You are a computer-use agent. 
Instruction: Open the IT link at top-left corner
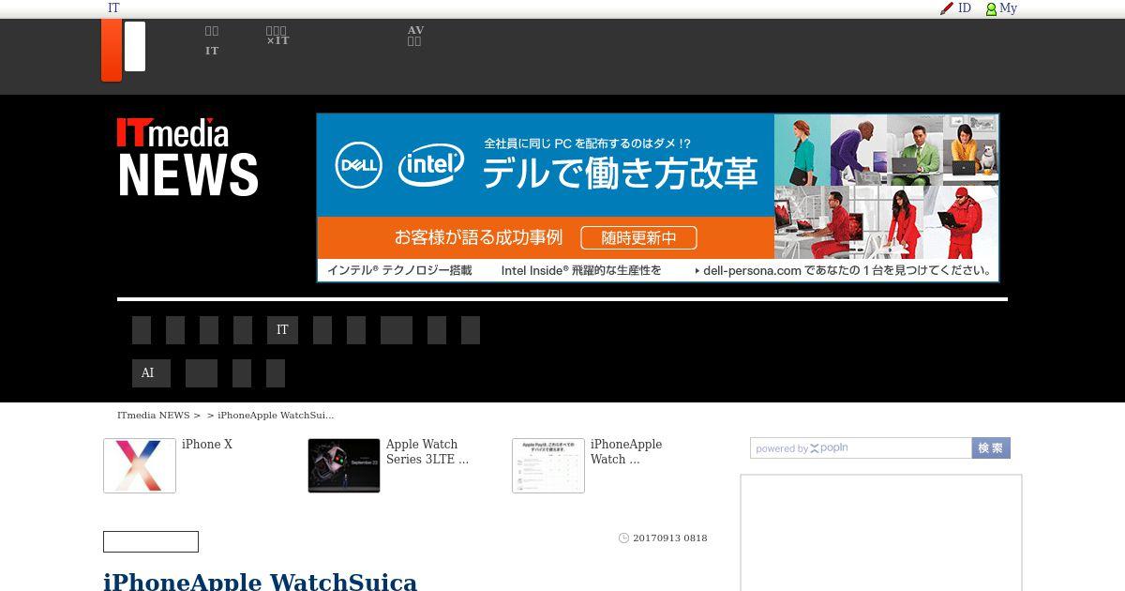pyautogui.click(x=113, y=8)
